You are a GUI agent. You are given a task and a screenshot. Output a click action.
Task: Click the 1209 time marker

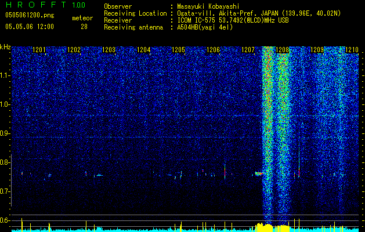[317, 50]
